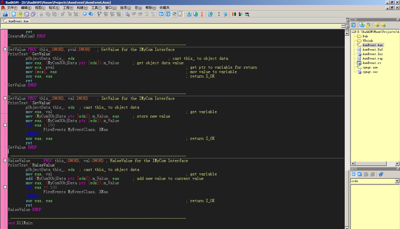Image resolution: width=400 pixels, height=229 pixels.
Task: Toggle bookmark with the flag icon
Action: pyautogui.click(x=99, y=14)
